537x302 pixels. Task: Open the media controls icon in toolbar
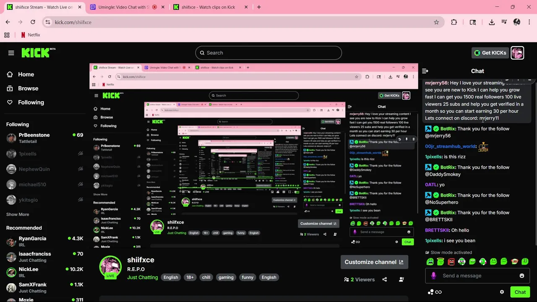coord(504,22)
